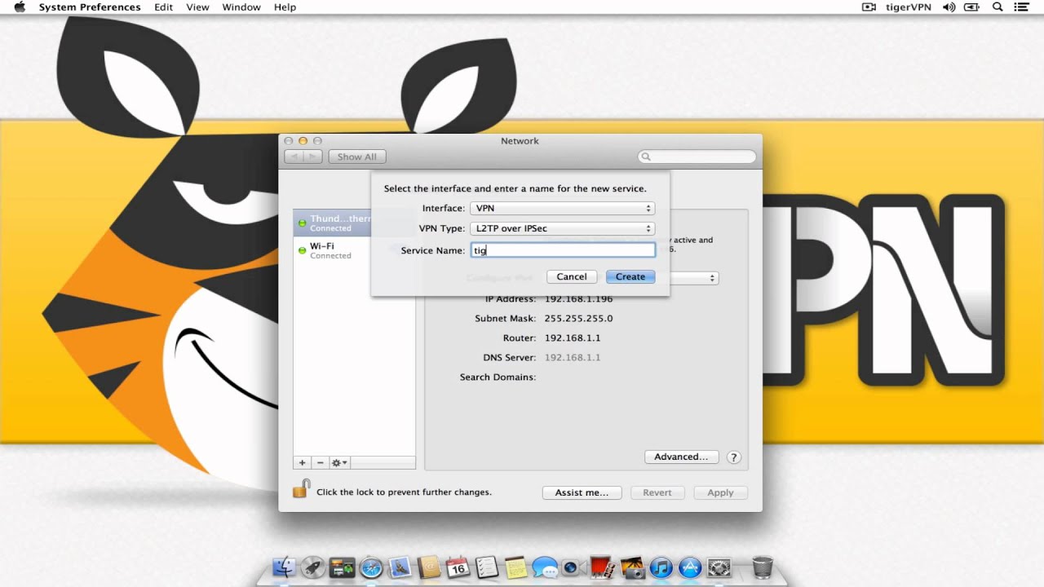This screenshot has height=587, width=1044.
Task: Click the IP Address value 192.168.1.196
Action: click(578, 299)
